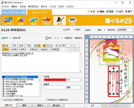Image resolution: width=134 pixels, height=108 pixels.
Task: Click やり直す redo
Action: [x=77, y=30]
